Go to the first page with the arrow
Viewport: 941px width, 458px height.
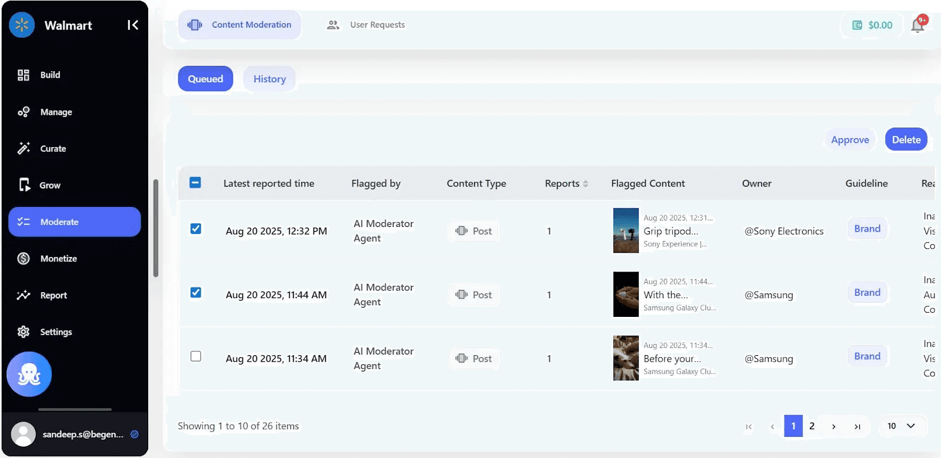coord(749,427)
